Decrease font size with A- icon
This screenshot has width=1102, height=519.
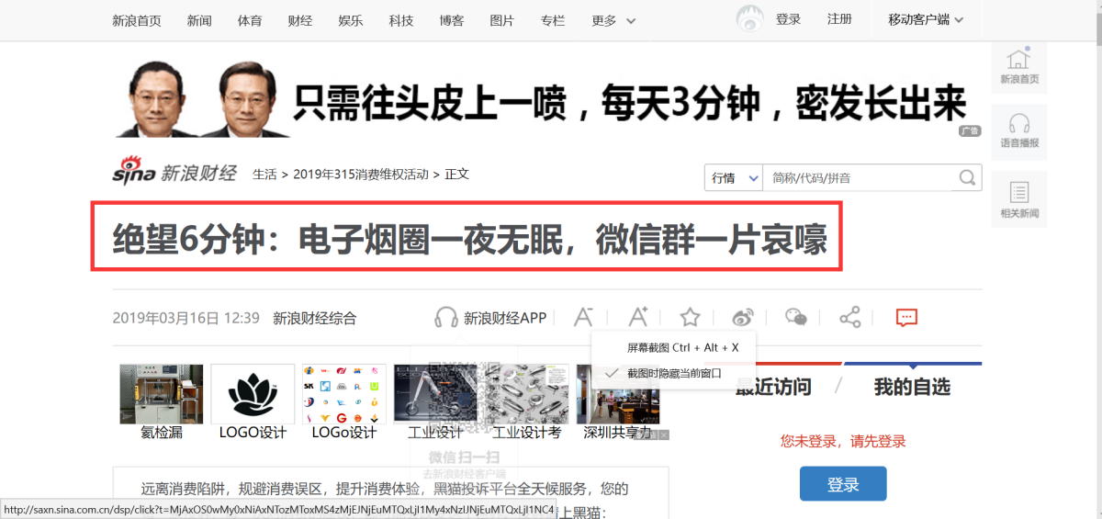[583, 317]
